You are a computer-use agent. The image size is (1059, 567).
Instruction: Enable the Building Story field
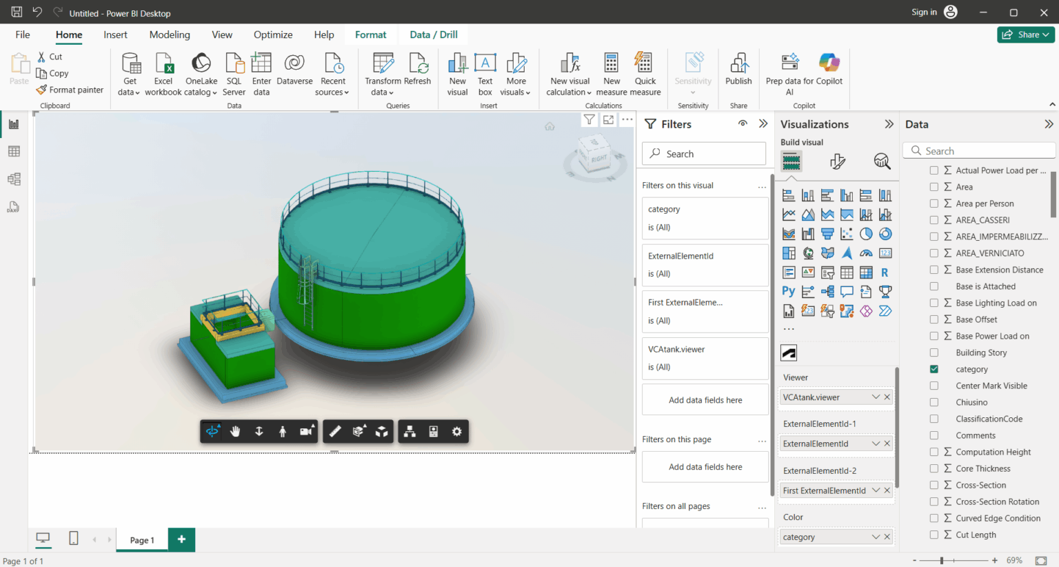(934, 352)
